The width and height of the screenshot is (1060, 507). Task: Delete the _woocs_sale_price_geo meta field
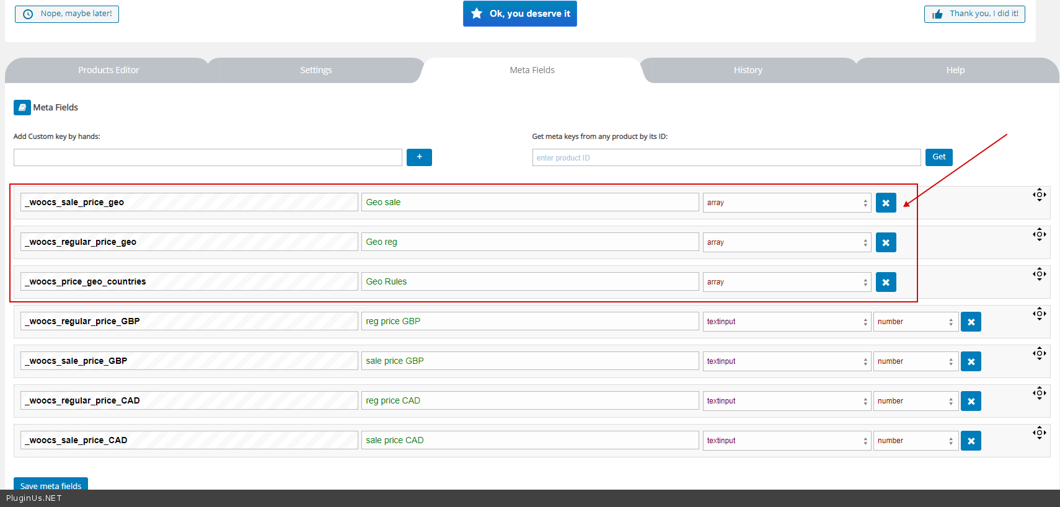click(x=886, y=203)
